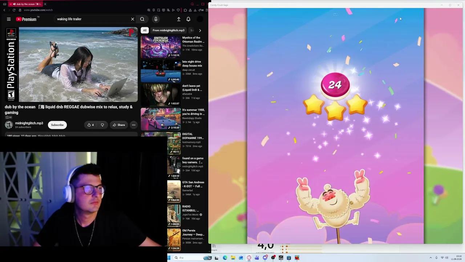465x262 pixels.
Task: Select the From midnightglitch.mp3 chip
Action: (x=169, y=31)
